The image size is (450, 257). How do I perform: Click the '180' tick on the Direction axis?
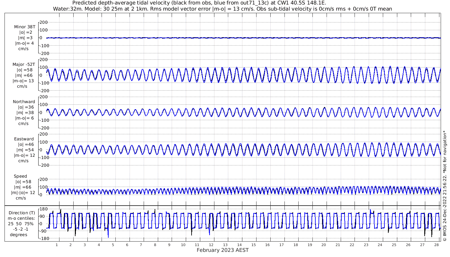pos(44,209)
